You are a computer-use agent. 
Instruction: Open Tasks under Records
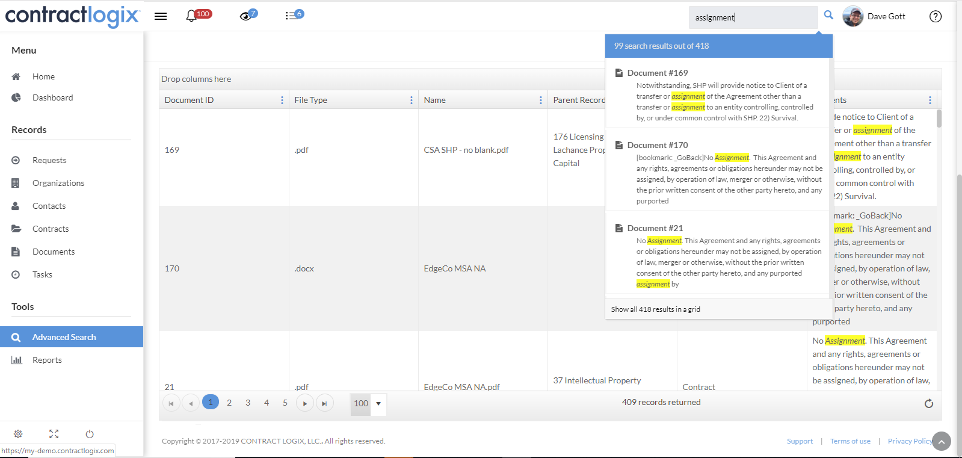click(42, 274)
